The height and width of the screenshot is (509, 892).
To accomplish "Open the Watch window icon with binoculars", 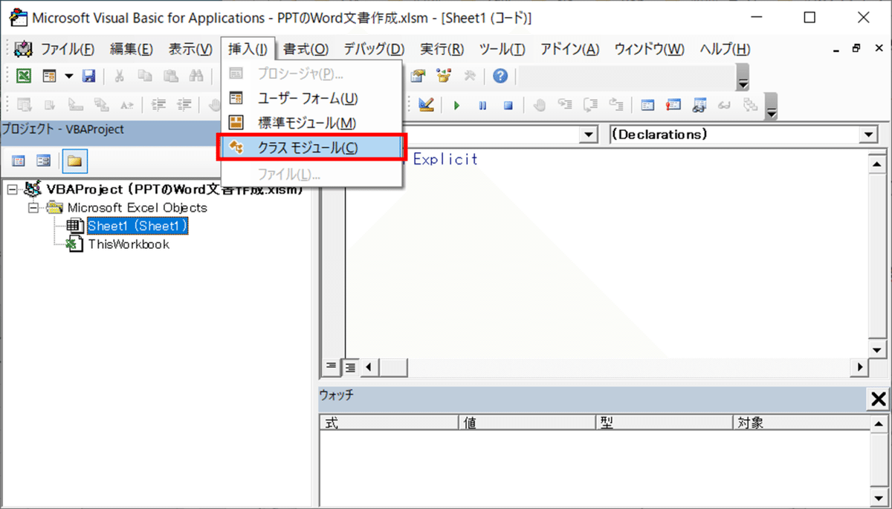I will 699,105.
